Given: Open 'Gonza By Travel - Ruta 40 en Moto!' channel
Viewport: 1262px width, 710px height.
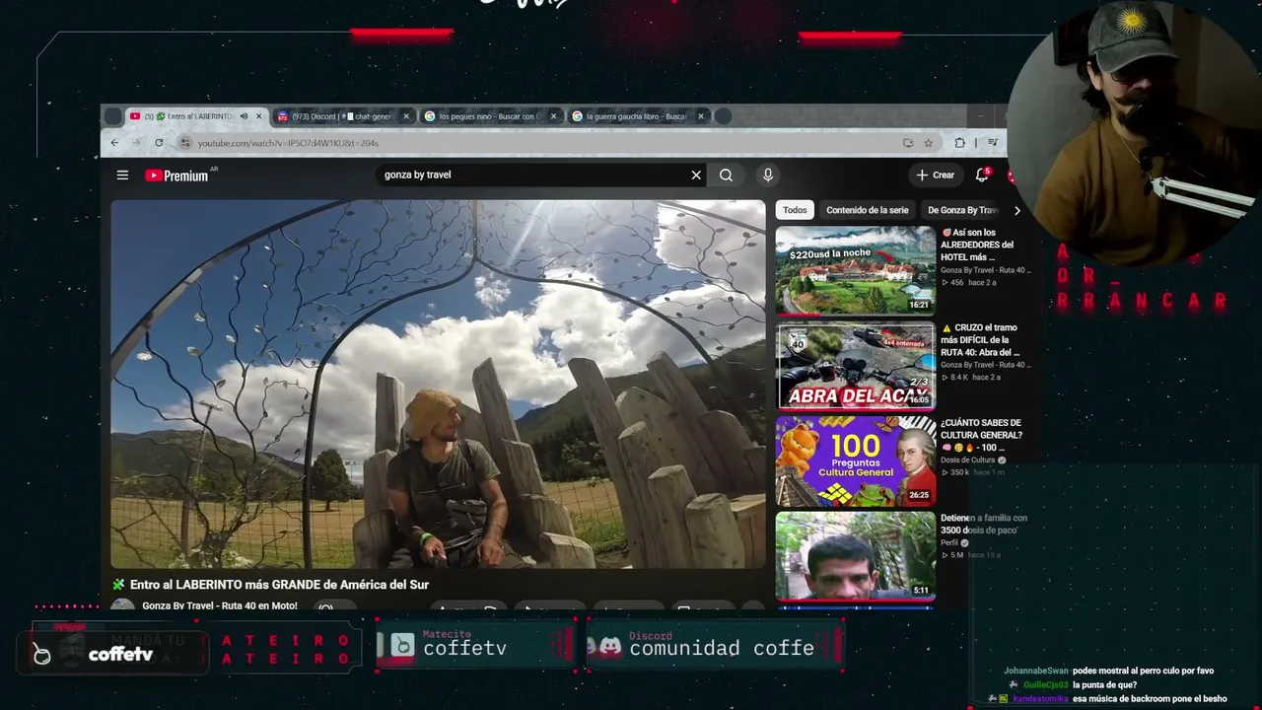Looking at the screenshot, I should point(220,605).
